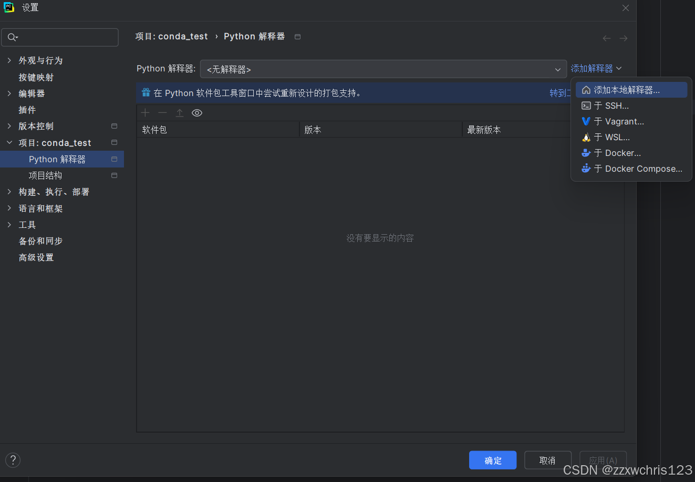Click the 添加解释器 dropdown link
Image resolution: width=695 pixels, height=482 pixels.
pyautogui.click(x=596, y=69)
